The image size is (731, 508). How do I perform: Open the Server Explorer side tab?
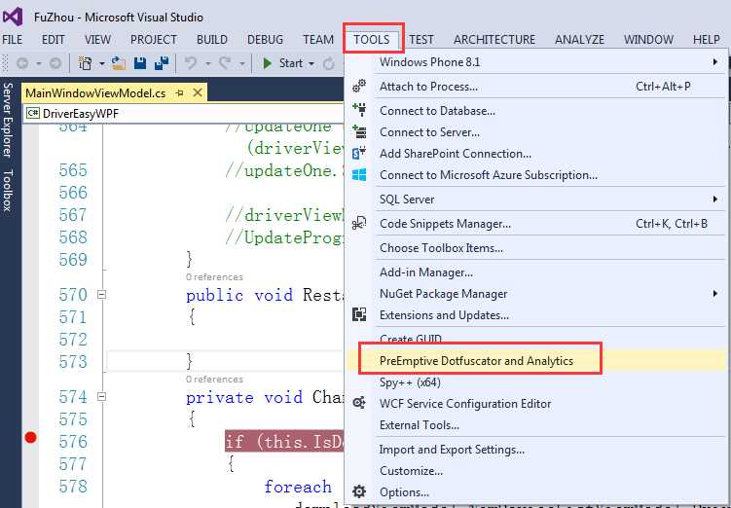click(8, 121)
